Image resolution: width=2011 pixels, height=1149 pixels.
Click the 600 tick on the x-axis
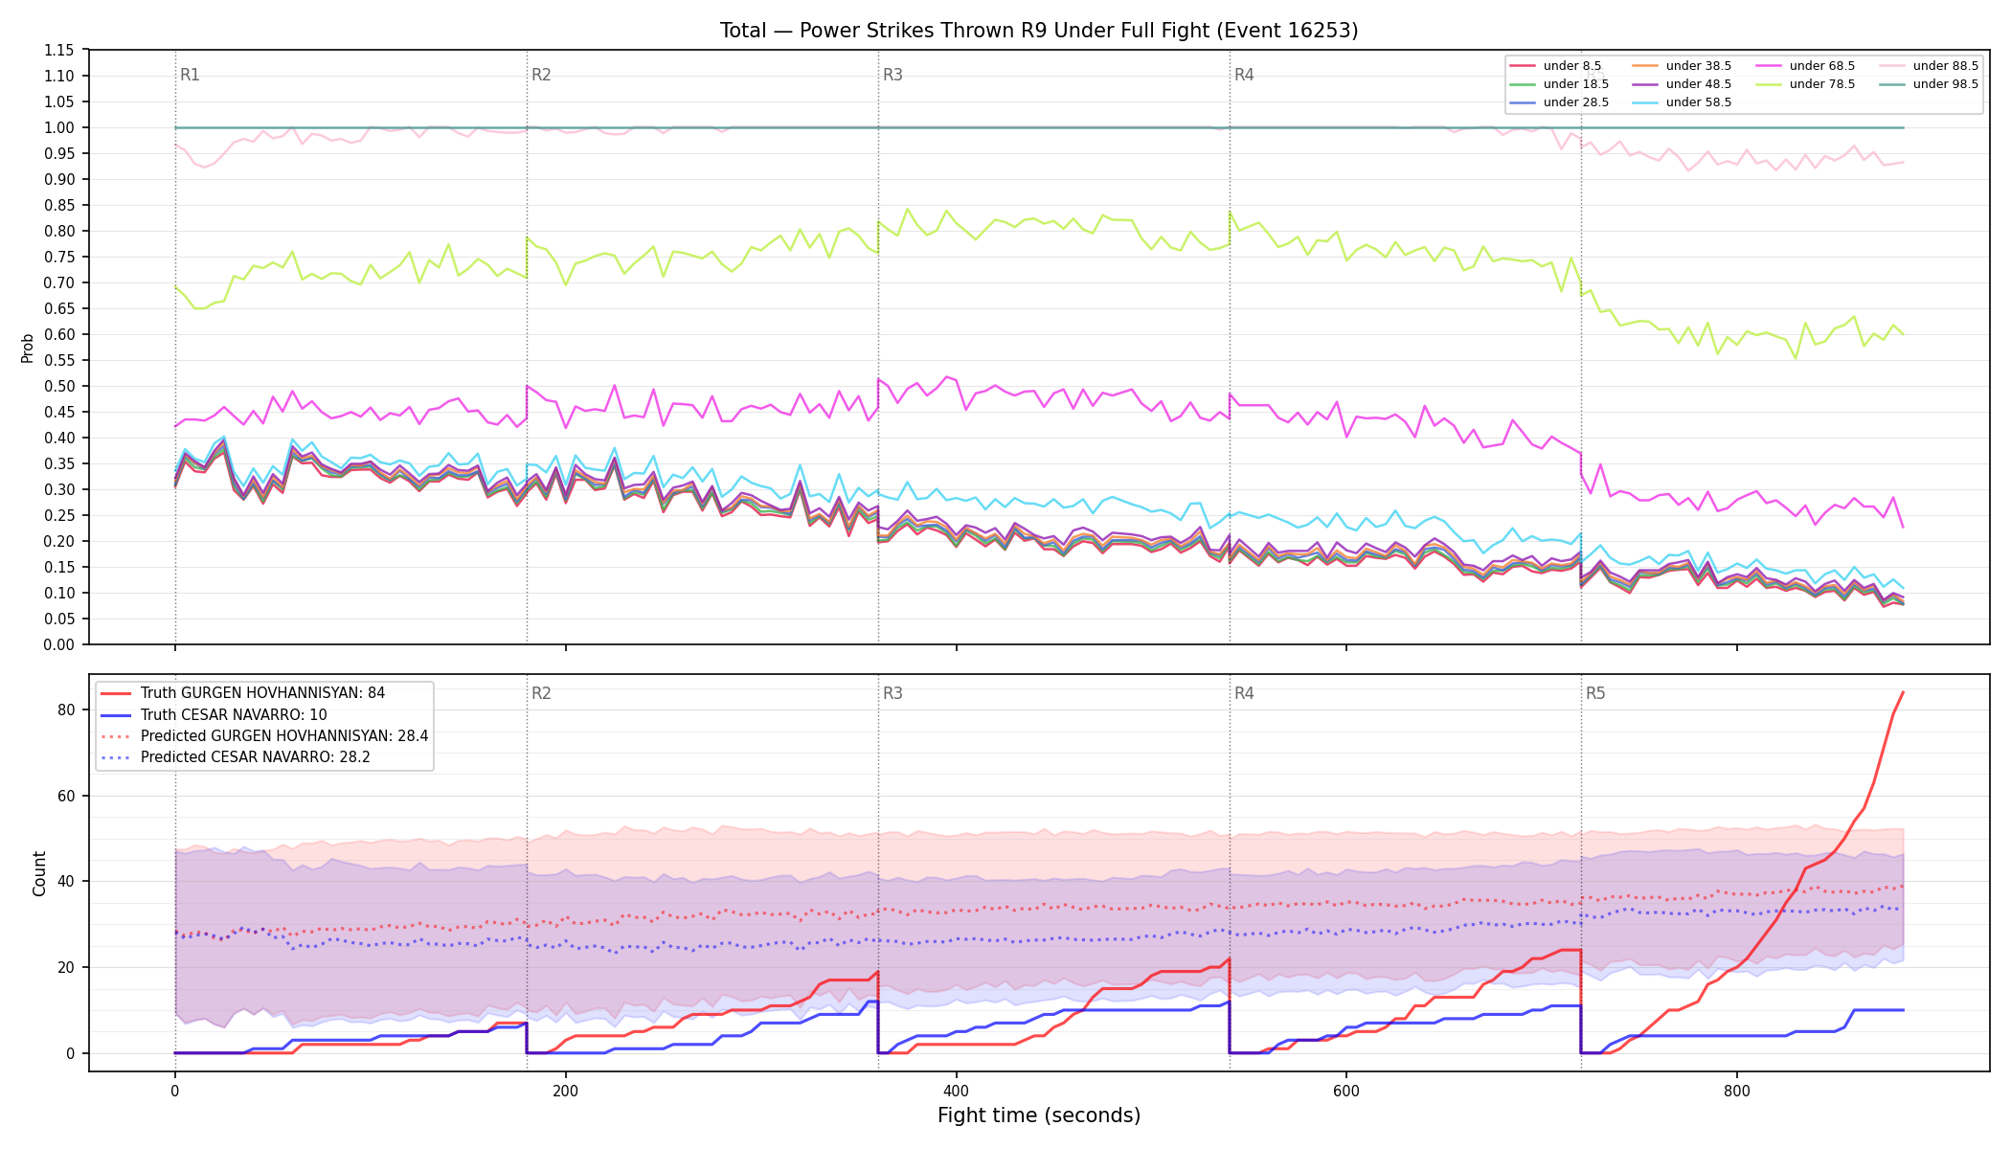[1346, 1091]
